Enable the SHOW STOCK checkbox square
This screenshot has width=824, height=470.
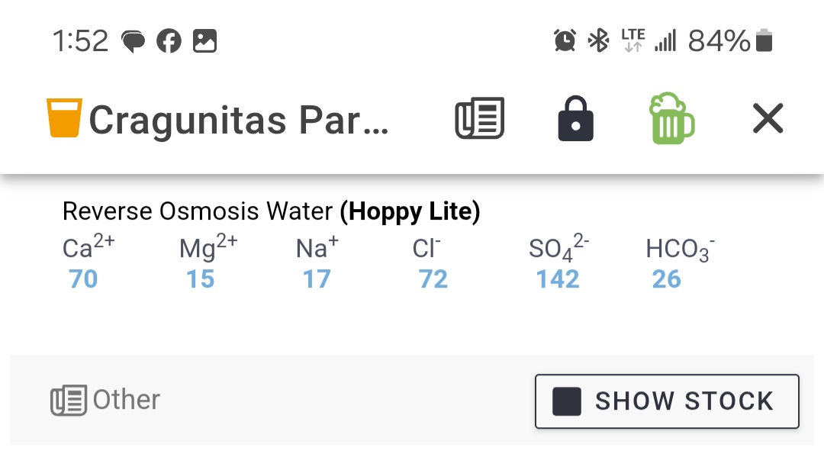(x=566, y=401)
